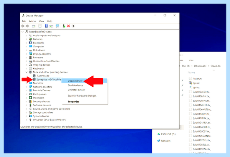
Task: Choose Disable device from context menu
Action: (76, 85)
